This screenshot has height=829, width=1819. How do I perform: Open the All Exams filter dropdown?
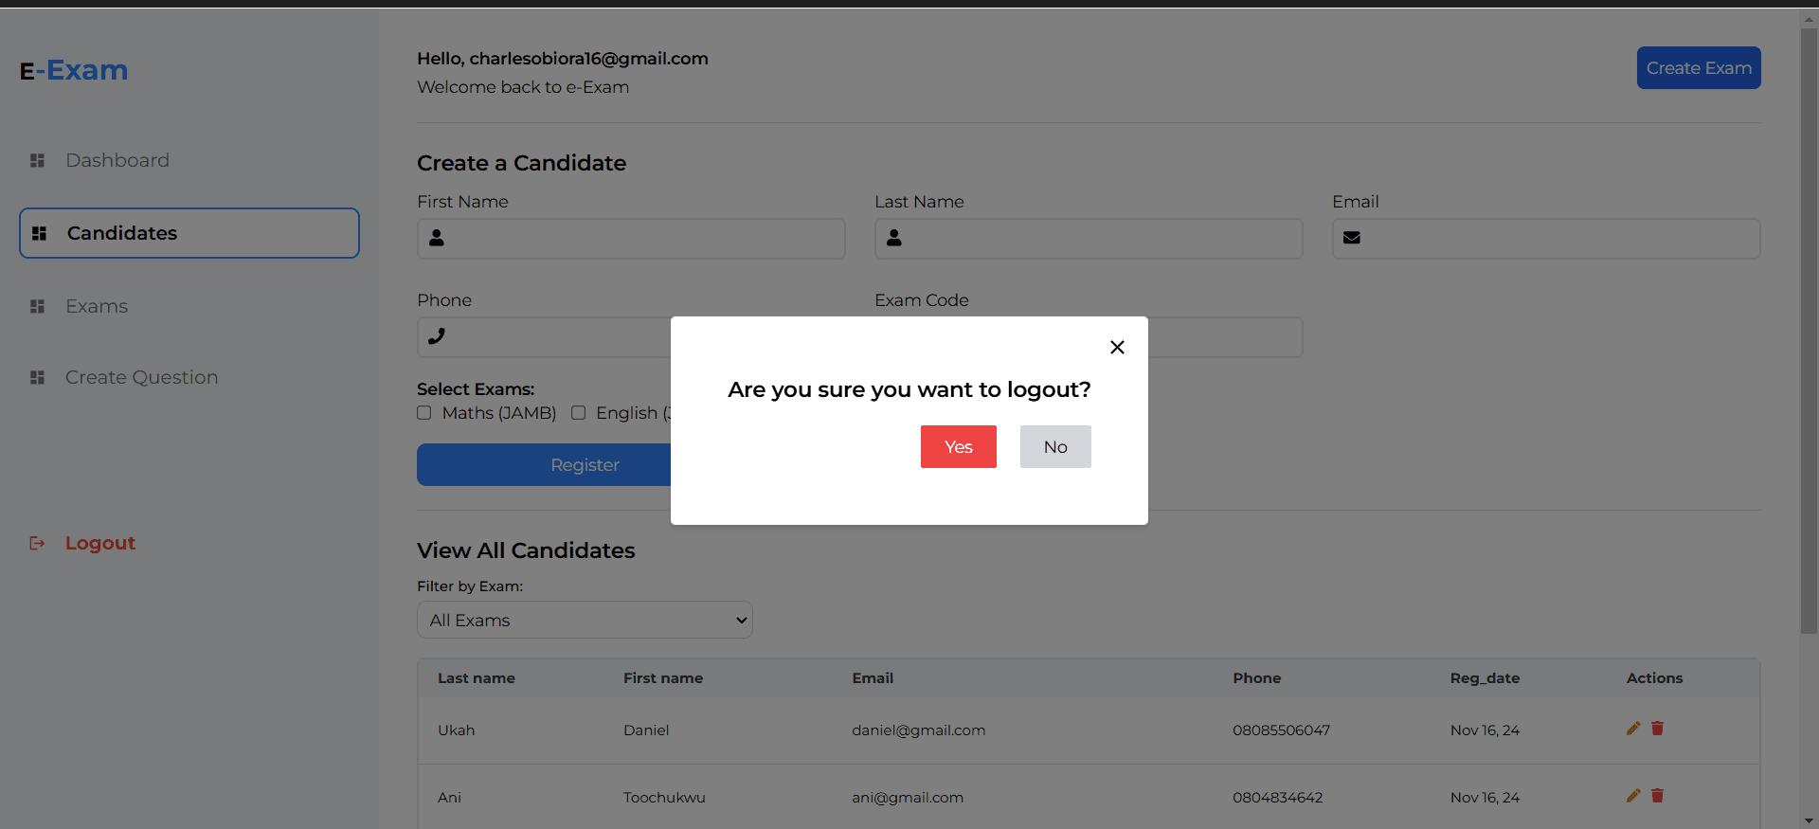click(585, 620)
